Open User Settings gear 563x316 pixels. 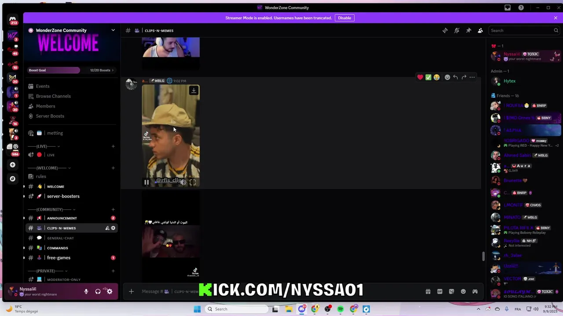[x=110, y=291]
